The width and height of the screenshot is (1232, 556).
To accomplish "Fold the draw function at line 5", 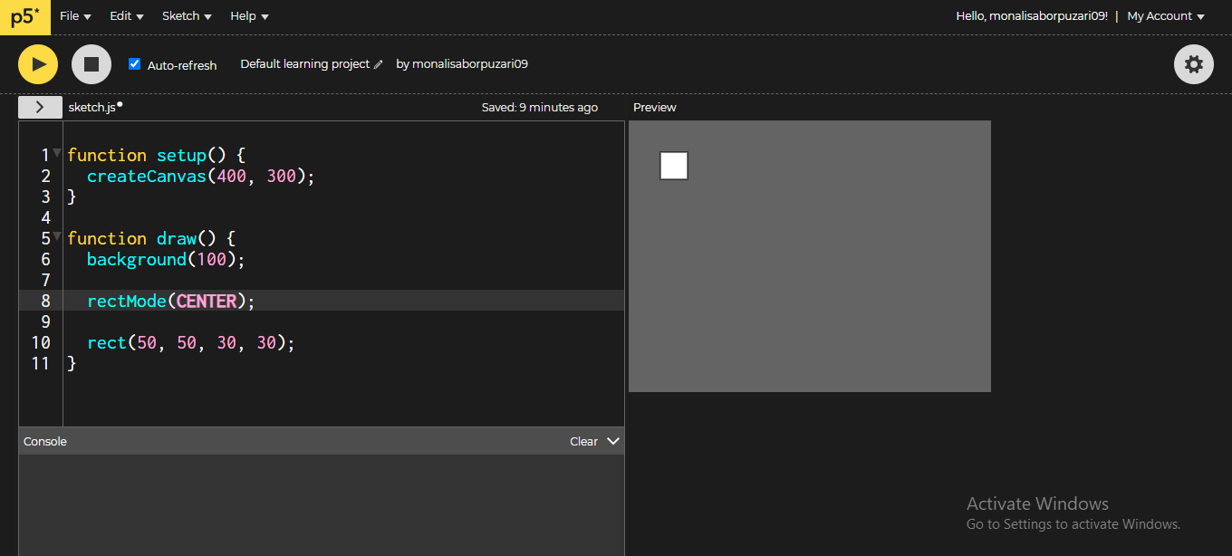I will tap(57, 236).
